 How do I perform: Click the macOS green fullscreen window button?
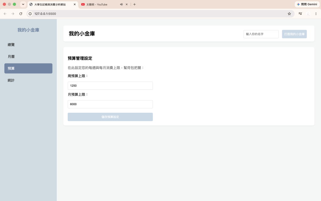[14, 4]
